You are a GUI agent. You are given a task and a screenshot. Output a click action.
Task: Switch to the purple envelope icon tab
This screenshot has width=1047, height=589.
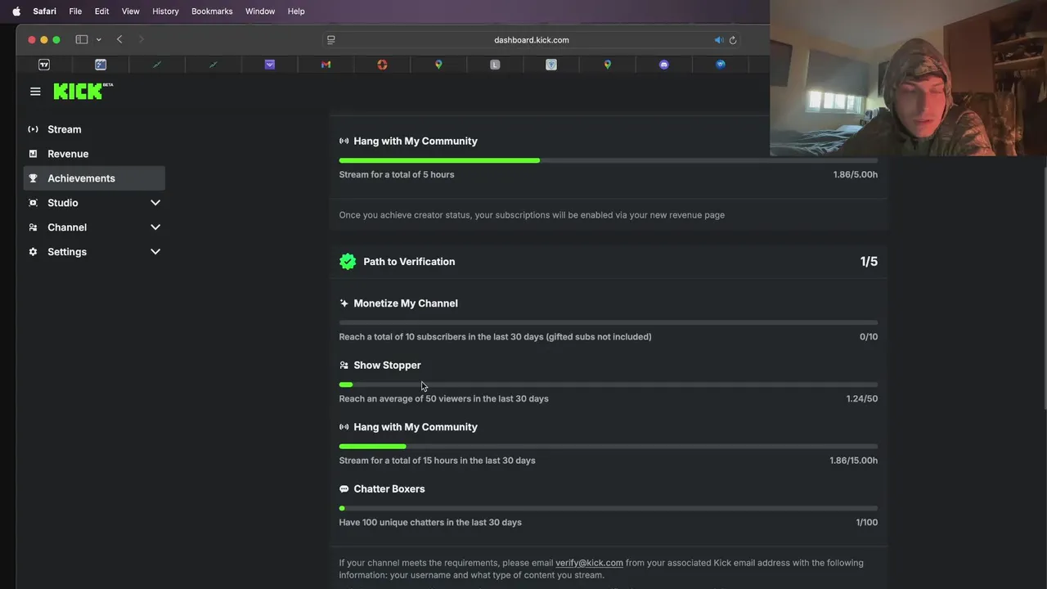click(x=270, y=65)
